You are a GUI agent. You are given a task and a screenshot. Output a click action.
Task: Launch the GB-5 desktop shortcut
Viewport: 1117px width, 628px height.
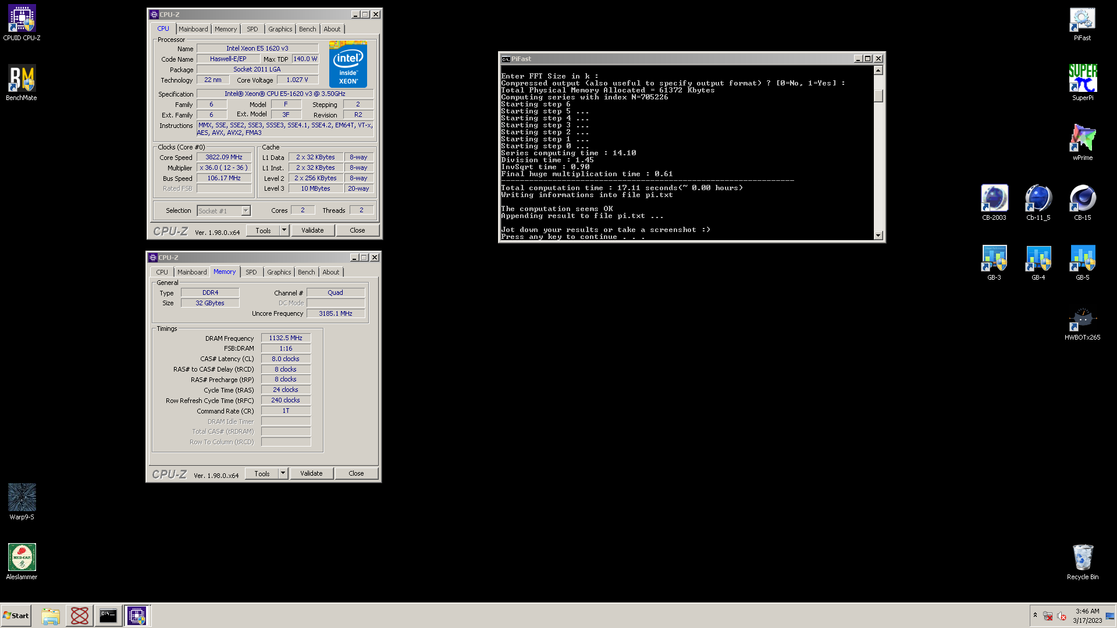1082,263
